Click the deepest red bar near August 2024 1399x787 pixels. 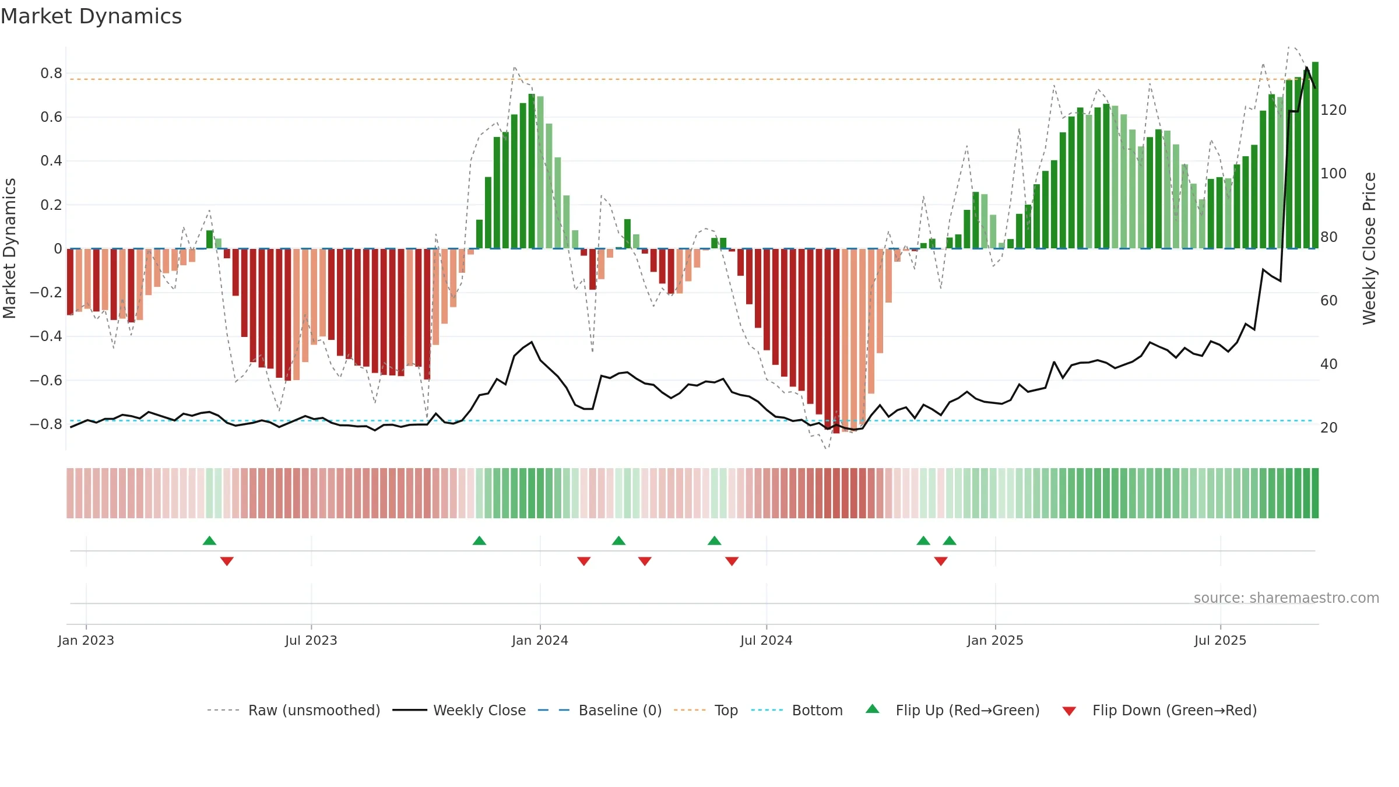(836, 341)
